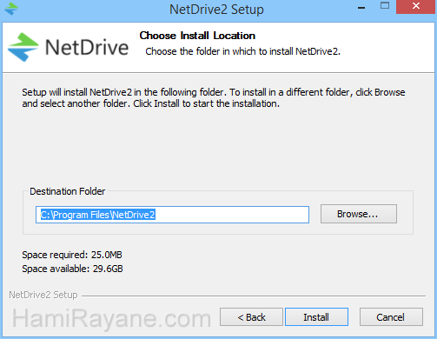Click the 'Choose Install Location' heading
437x339 pixels.
197,36
